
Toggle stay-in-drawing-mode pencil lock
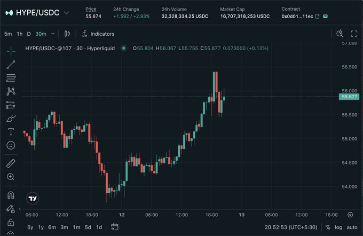click(x=11, y=209)
